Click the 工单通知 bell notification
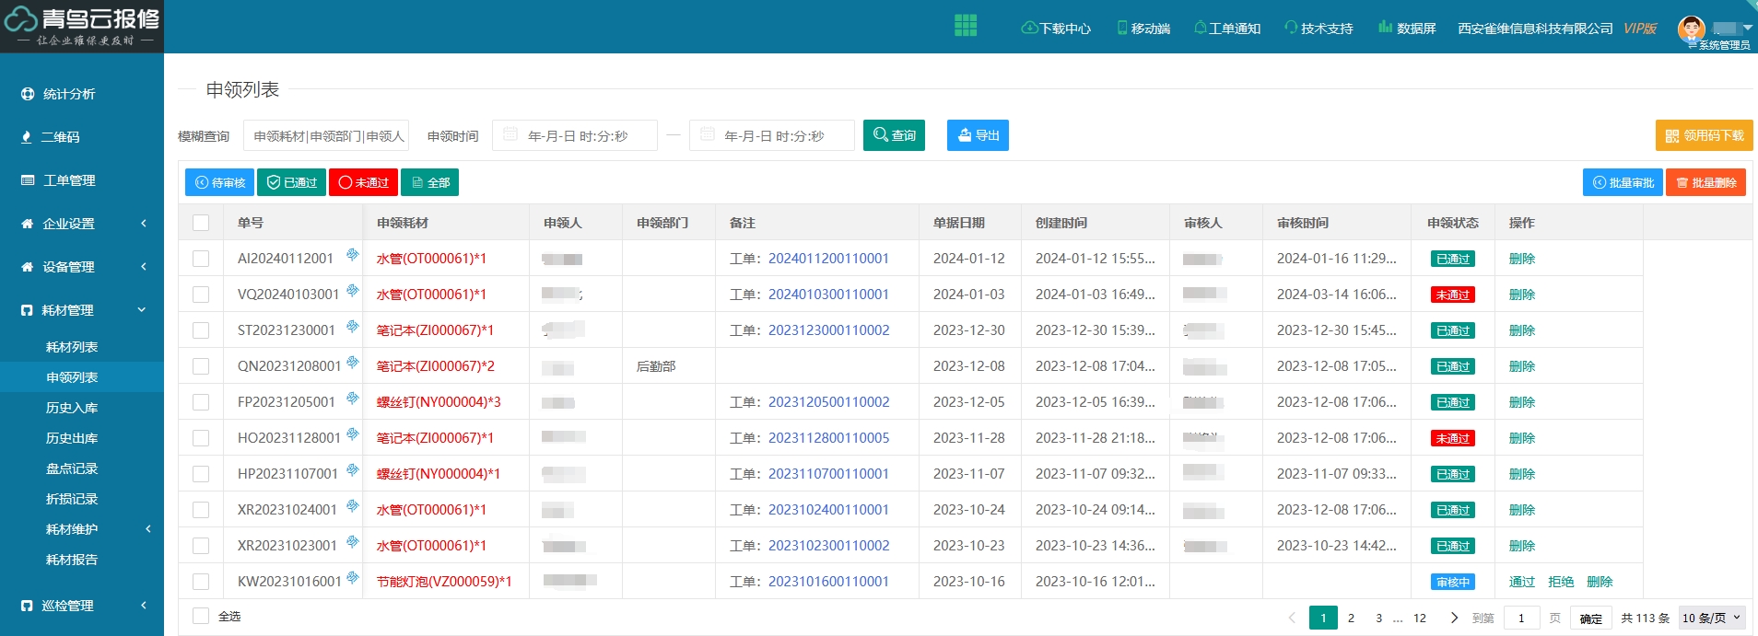Image resolution: width=1758 pixels, height=636 pixels. click(1227, 29)
